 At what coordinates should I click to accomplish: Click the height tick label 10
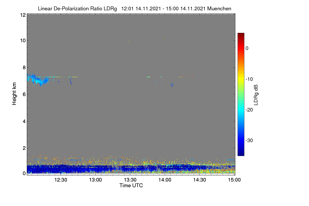tap(22, 40)
